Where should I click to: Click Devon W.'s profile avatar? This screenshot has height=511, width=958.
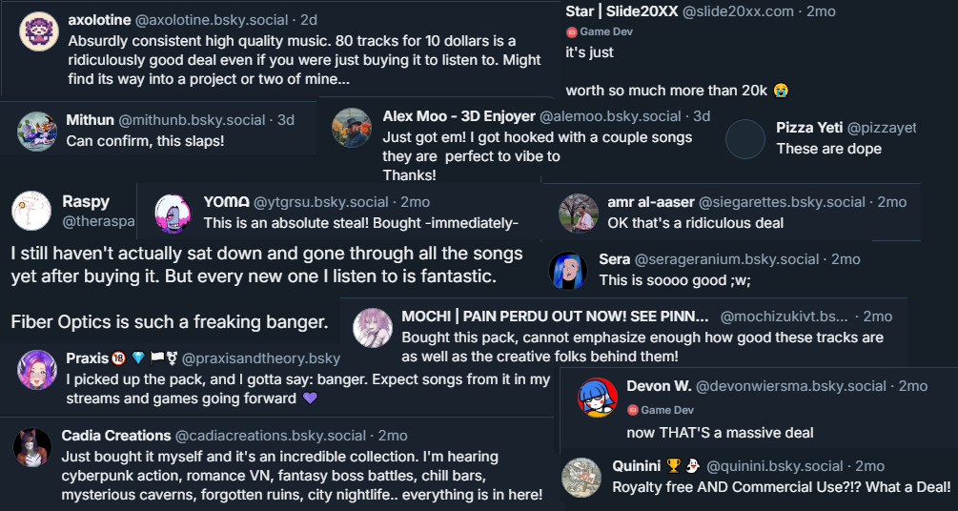[x=598, y=397]
